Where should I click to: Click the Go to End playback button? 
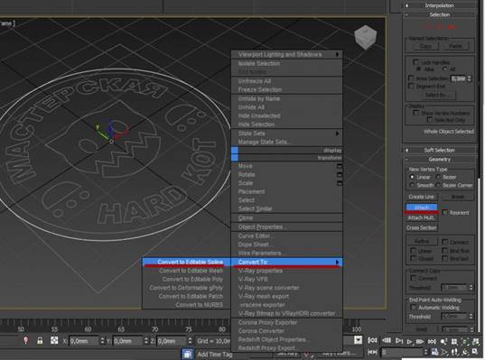[432, 341]
